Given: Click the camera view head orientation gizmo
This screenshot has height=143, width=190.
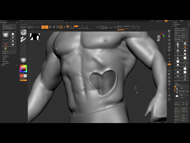Looking at the screenshot, I should click(159, 38).
